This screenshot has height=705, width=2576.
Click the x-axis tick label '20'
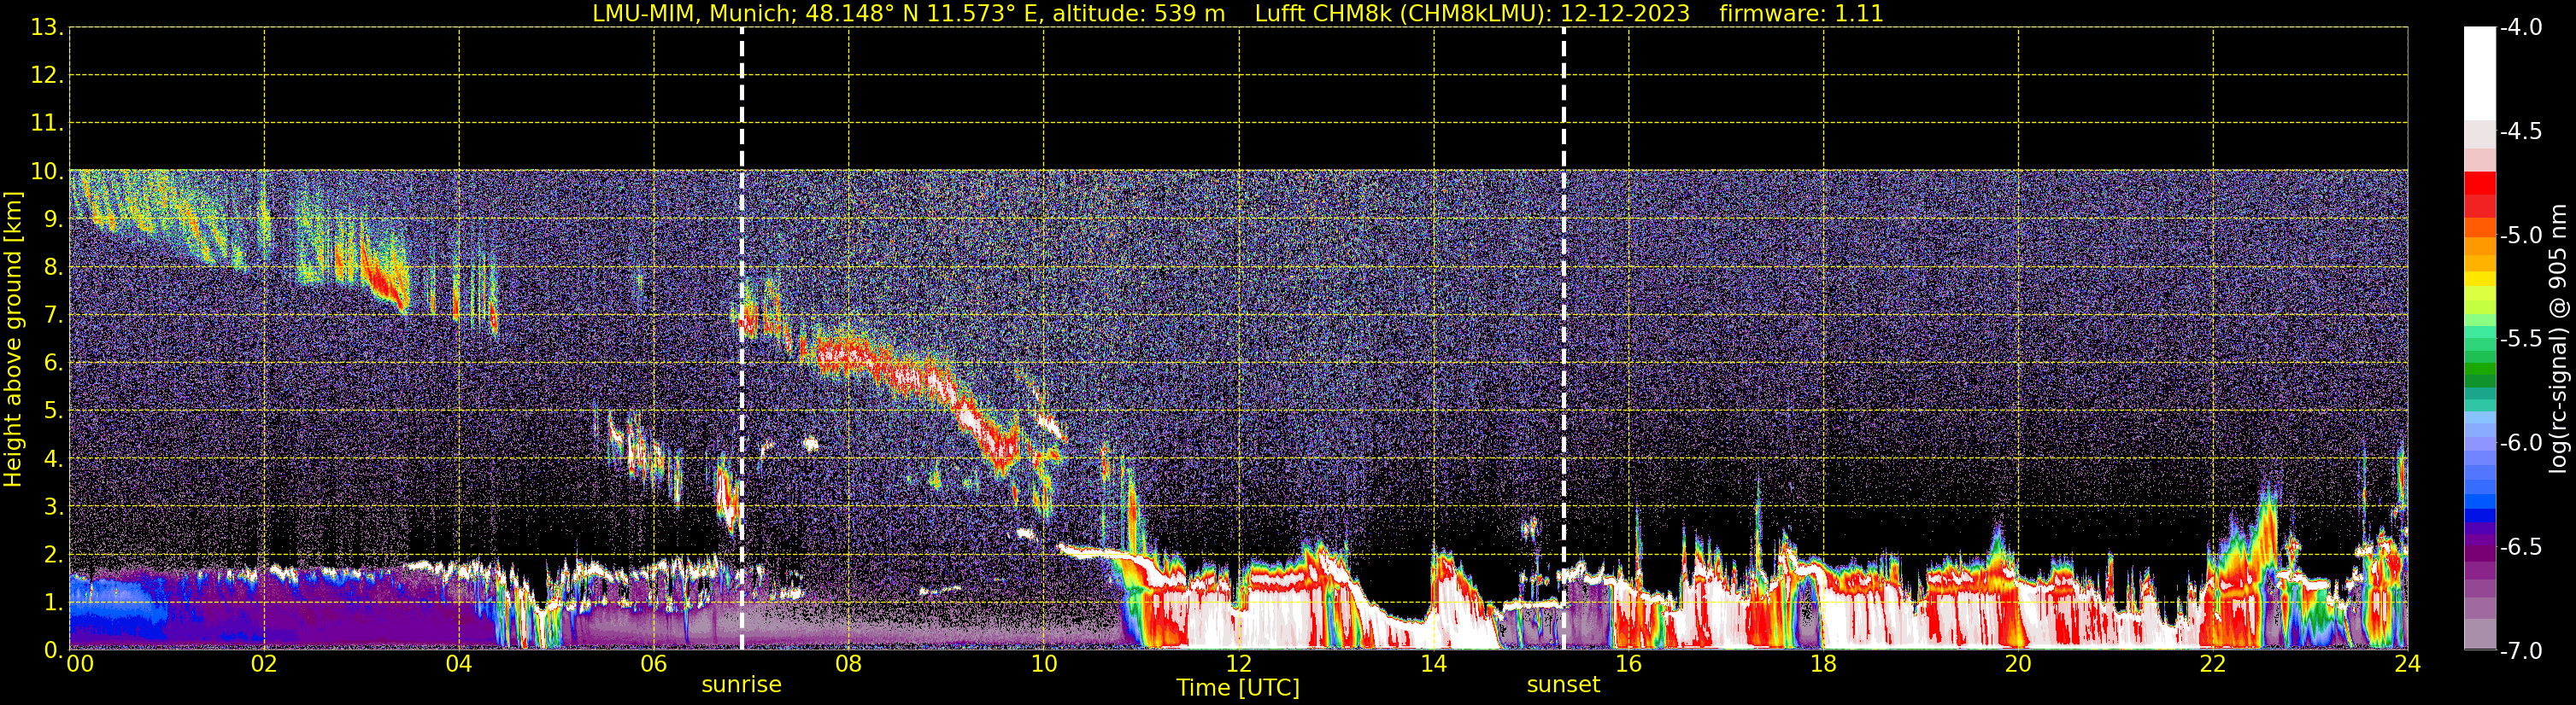click(x=2019, y=664)
